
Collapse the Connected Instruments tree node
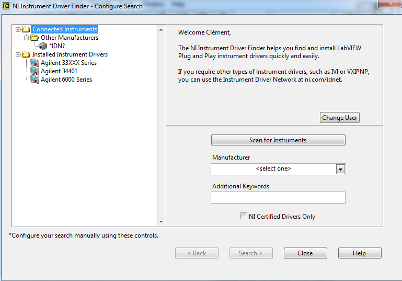click(18, 29)
